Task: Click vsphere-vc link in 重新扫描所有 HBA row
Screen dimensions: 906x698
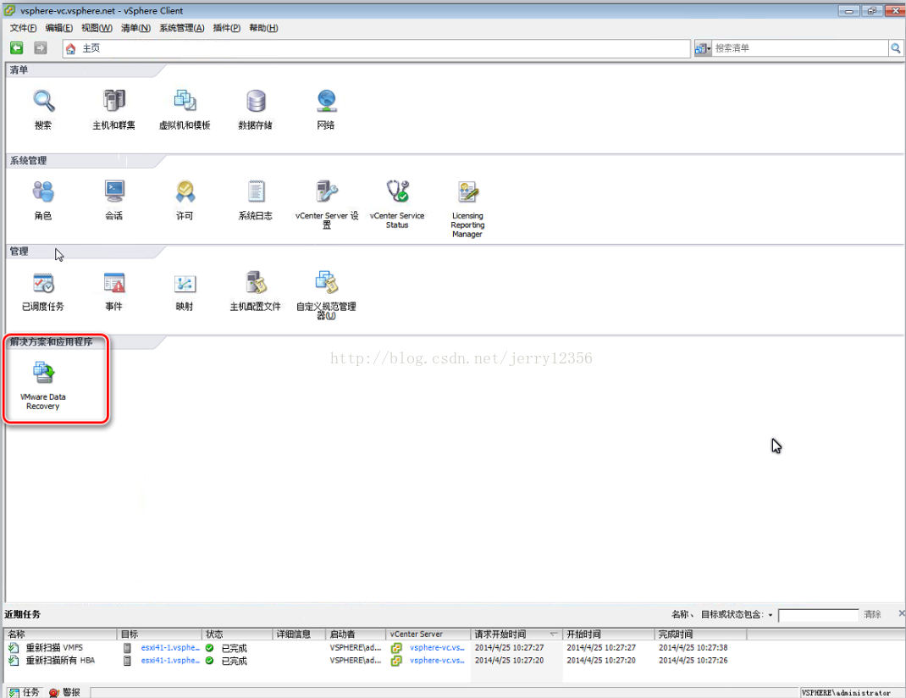Action: pyautogui.click(x=437, y=661)
